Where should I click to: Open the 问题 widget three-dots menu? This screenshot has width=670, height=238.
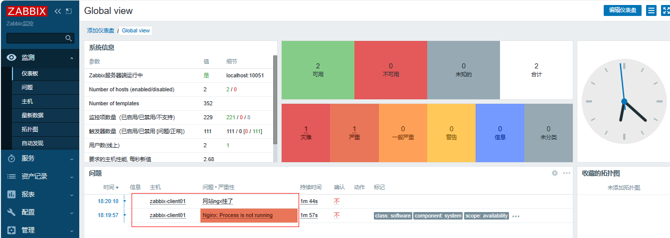point(567,173)
